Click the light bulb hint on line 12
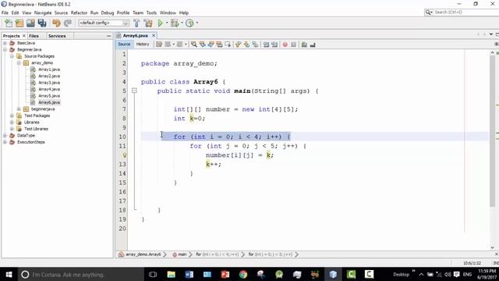This screenshot has height=281, width=499. (x=125, y=155)
